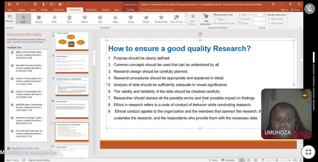Viewport: 318px width, 162px height.
Task: Click the greyed Redo icon
Action: [26, 4]
